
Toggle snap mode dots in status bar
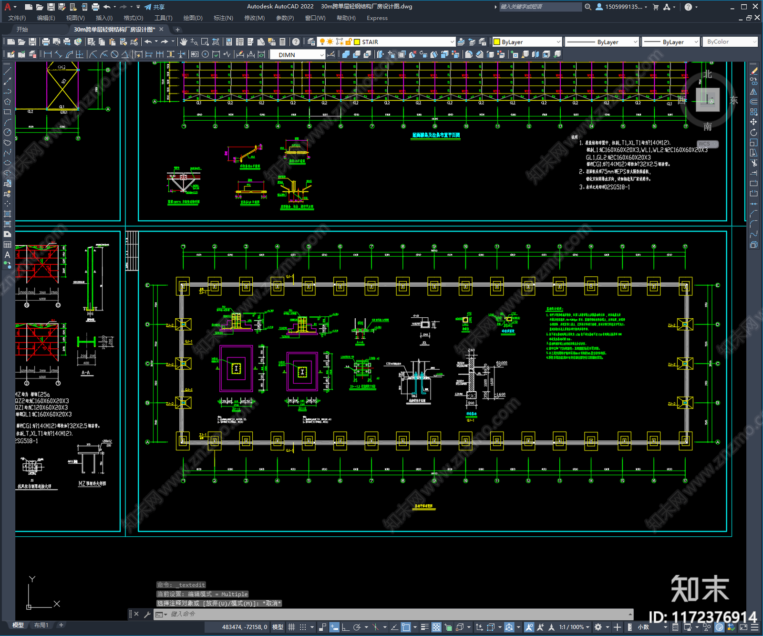[303, 627]
